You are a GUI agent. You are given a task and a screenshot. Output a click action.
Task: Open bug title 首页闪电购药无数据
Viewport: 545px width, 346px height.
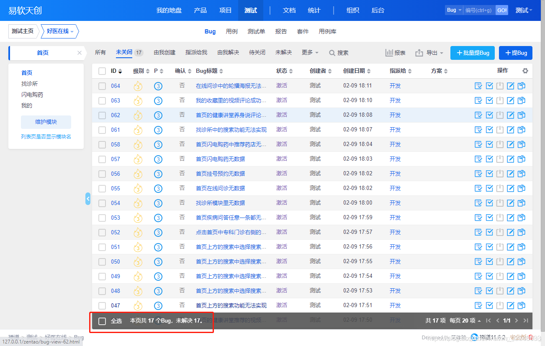[221, 159]
